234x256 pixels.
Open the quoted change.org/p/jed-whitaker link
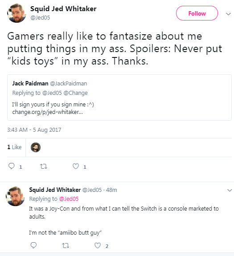tap(48, 112)
